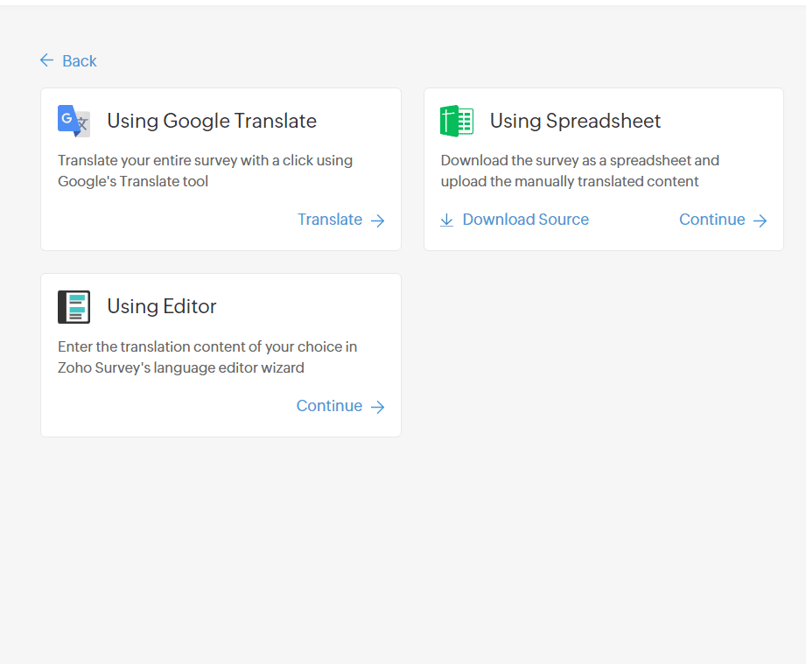Open the Download Source link

click(x=525, y=220)
